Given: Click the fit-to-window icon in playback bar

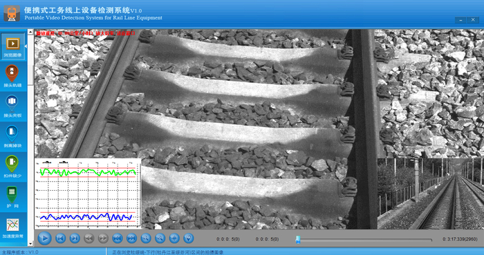Looking at the screenshot, I should pyautogui.click(x=174, y=238).
